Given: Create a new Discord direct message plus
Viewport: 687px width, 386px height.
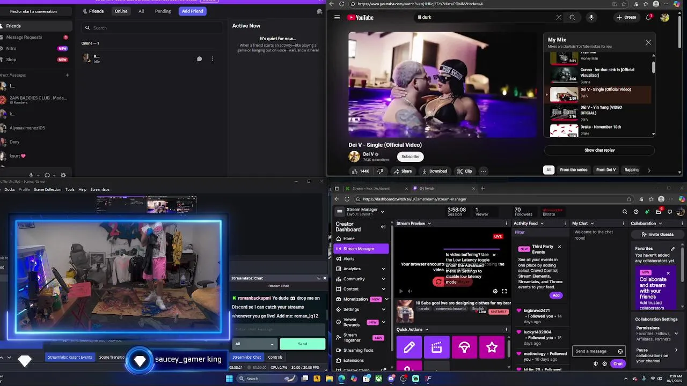Looking at the screenshot, I should 67,75.
